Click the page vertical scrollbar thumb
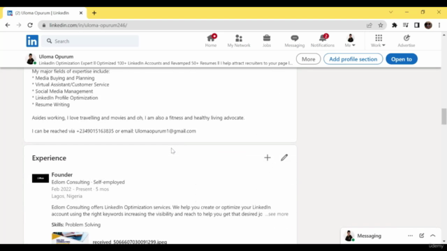 coord(444,116)
